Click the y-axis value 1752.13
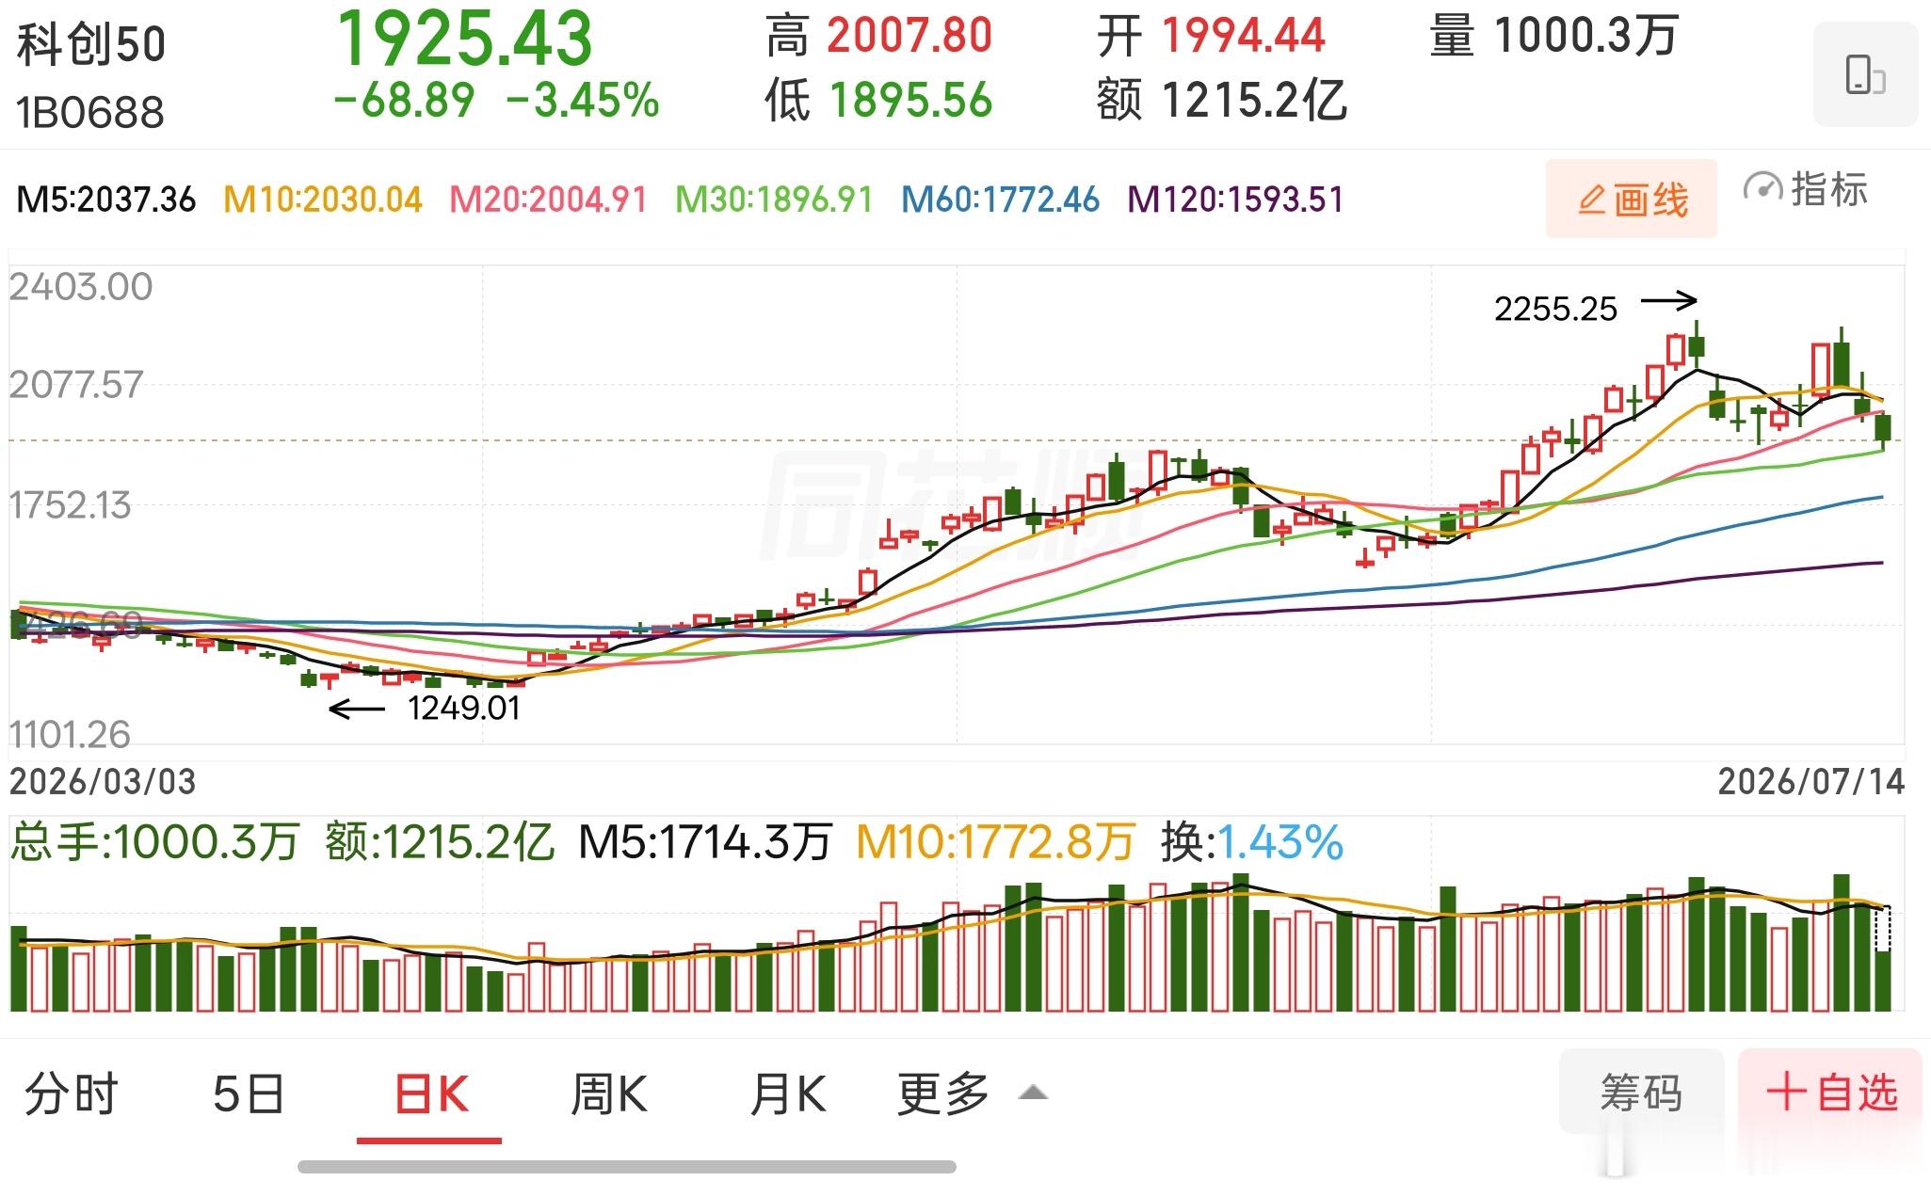 70,505
